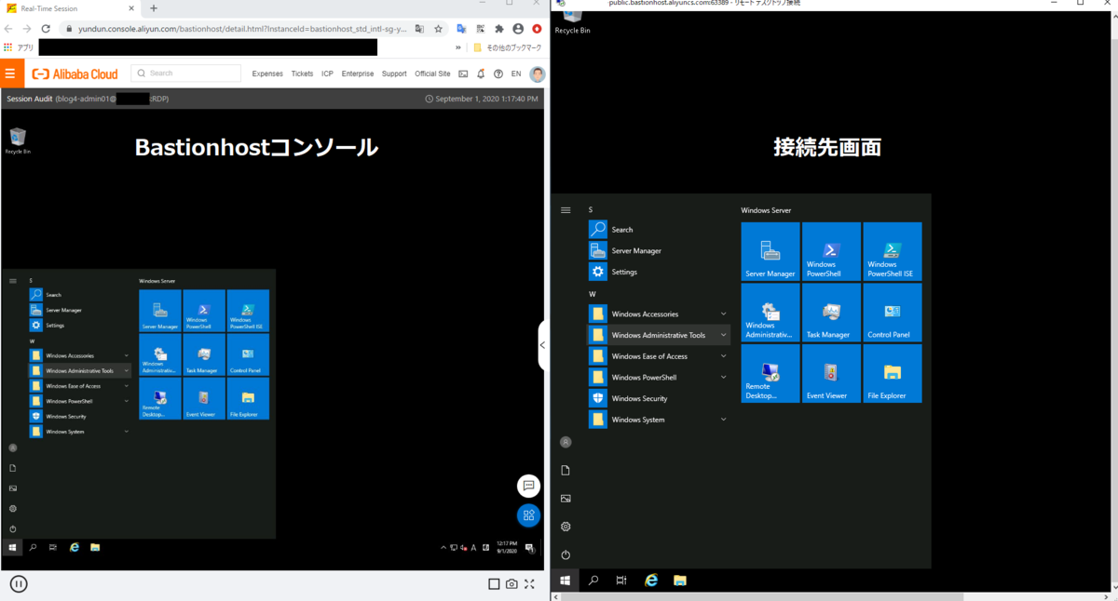This screenshot has height=601, width=1118.
Task: Bookmark this page with the star icon
Action: coord(438,29)
